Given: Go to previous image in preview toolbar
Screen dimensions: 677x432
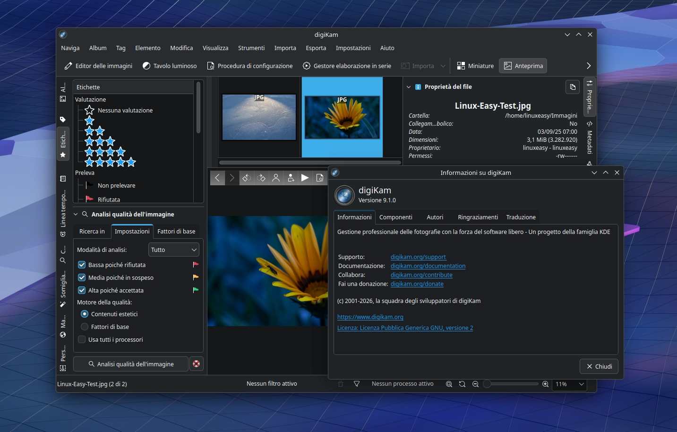Looking at the screenshot, I should 217,178.
